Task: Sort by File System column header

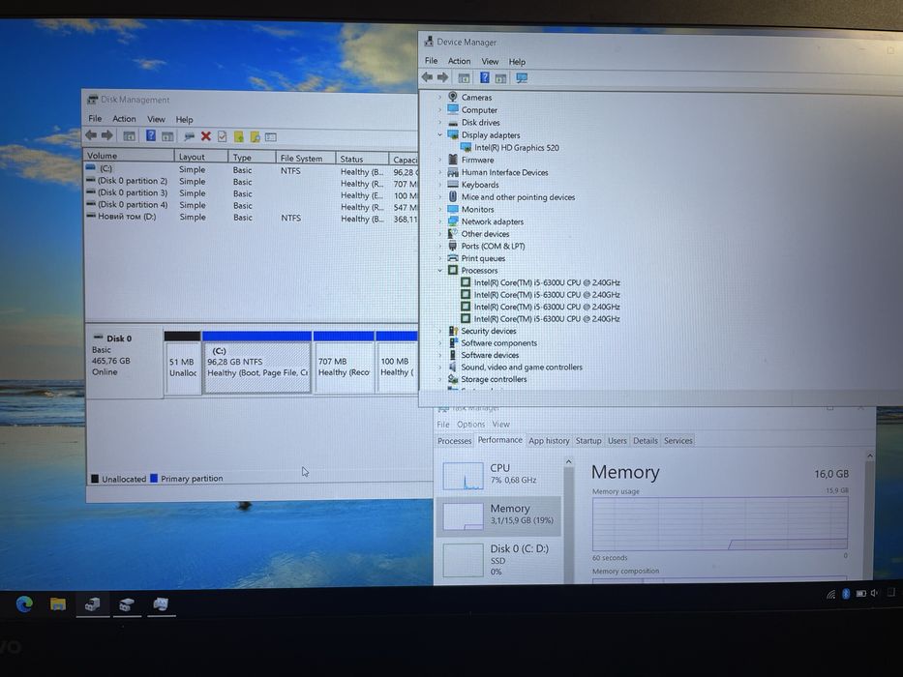Action: pos(305,158)
